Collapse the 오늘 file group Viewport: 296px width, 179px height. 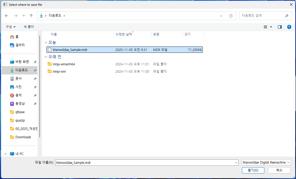point(46,42)
